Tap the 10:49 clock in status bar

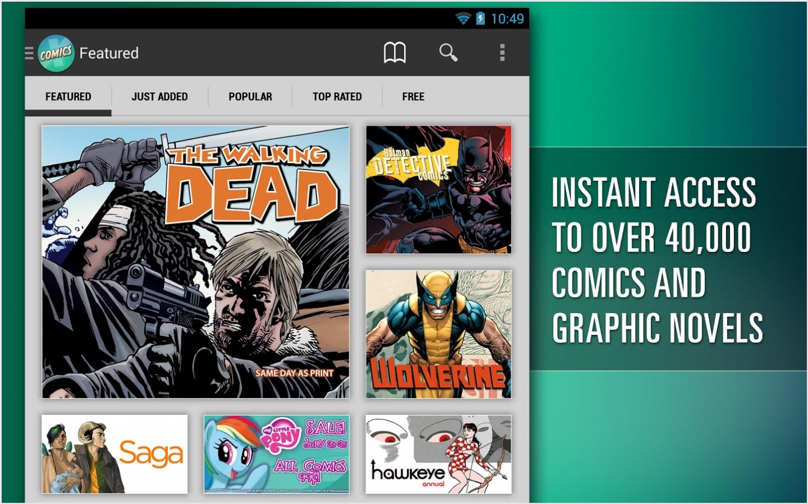coord(507,19)
